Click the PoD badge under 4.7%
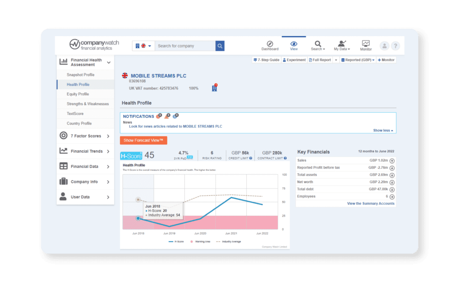Viewport: 451px width, 288px height. 190,158
